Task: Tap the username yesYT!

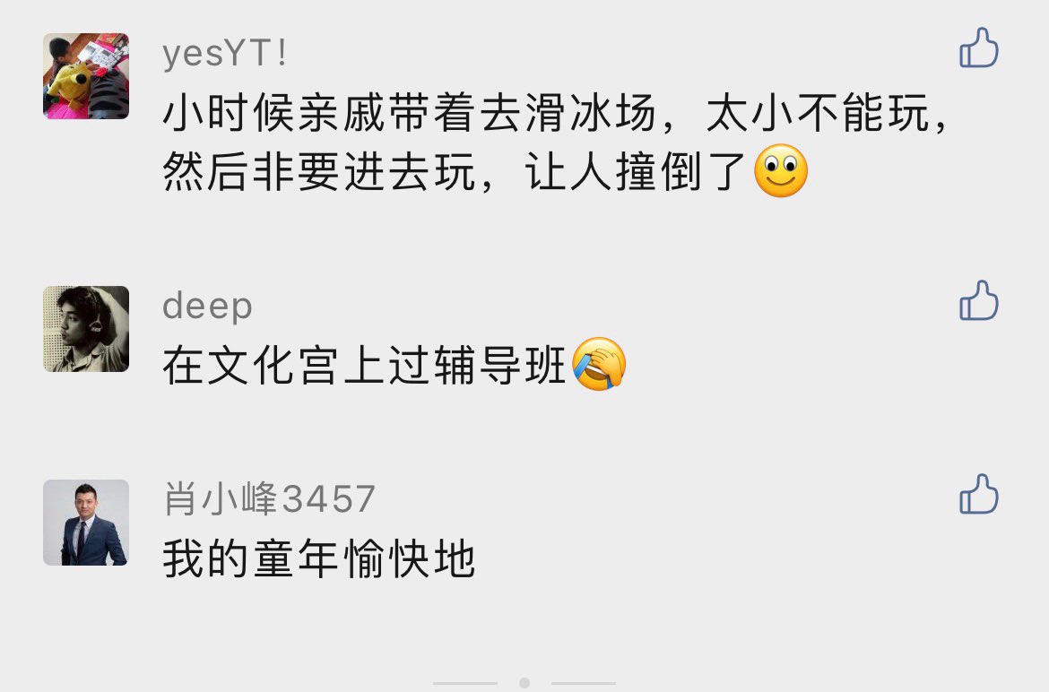Action: click(x=225, y=53)
